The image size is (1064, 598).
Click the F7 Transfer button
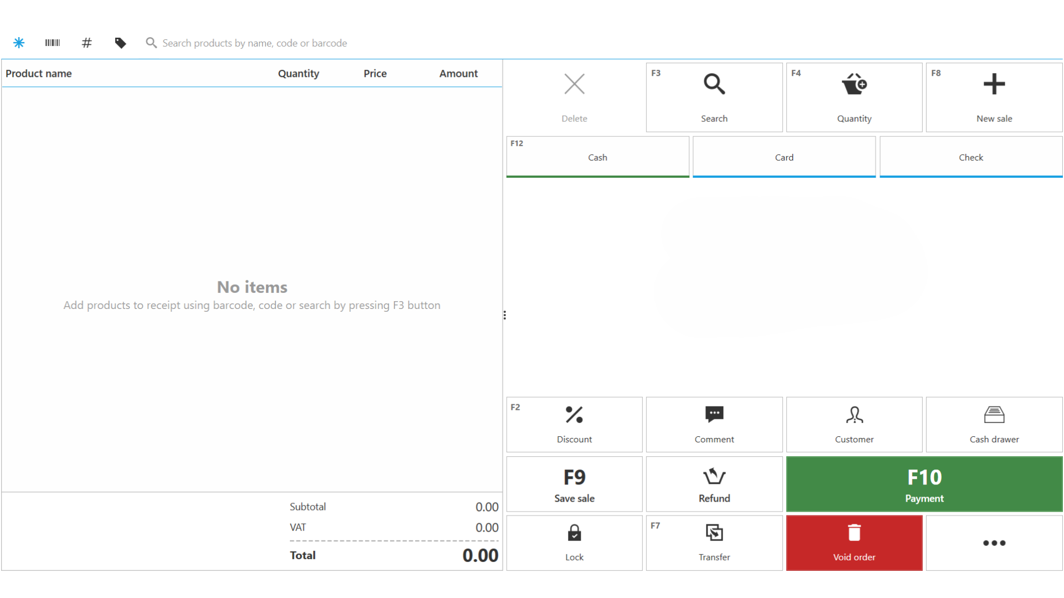(714, 543)
